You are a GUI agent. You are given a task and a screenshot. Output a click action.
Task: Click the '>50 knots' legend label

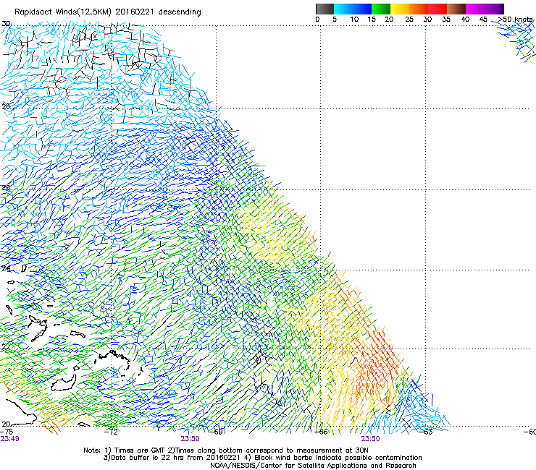pyautogui.click(x=515, y=20)
